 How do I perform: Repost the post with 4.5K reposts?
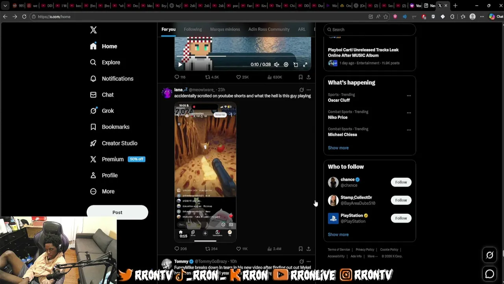212,77
